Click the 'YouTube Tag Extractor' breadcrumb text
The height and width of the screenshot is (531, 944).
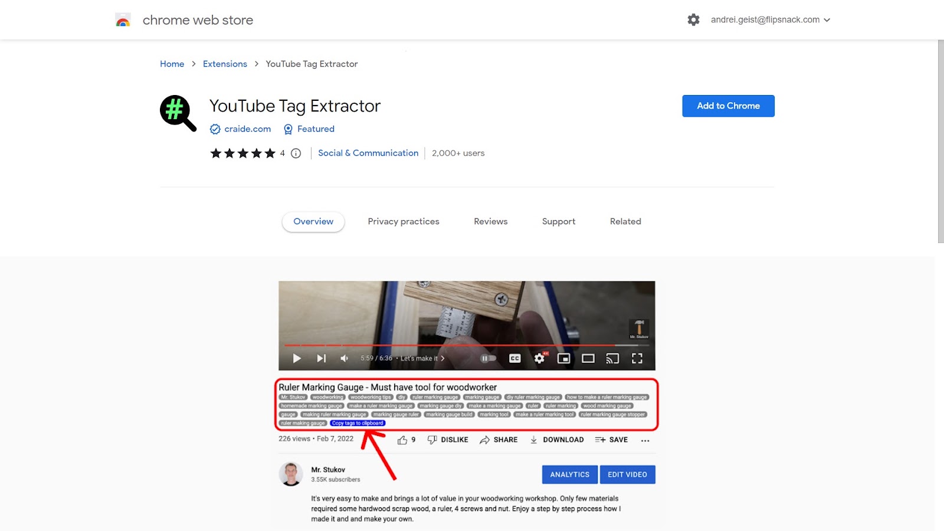[x=312, y=64]
